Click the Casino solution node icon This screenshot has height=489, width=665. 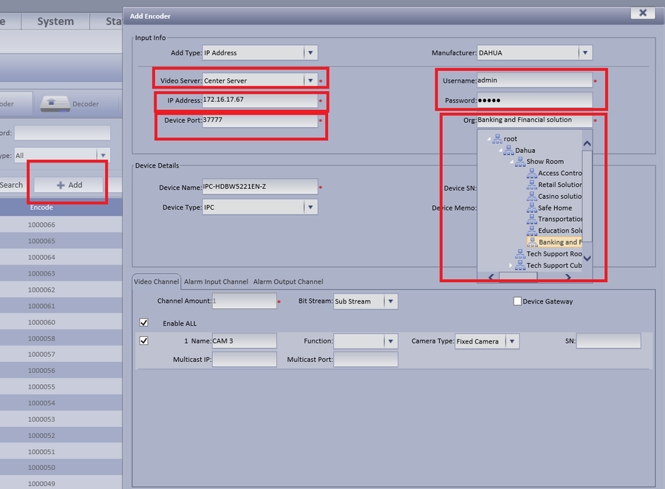coord(531,196)
